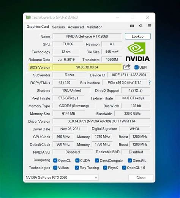Click the ROPs/TMUs value 48 / 120
The width and height of the screenshot is (180, 198).
(x=64, y=83)
